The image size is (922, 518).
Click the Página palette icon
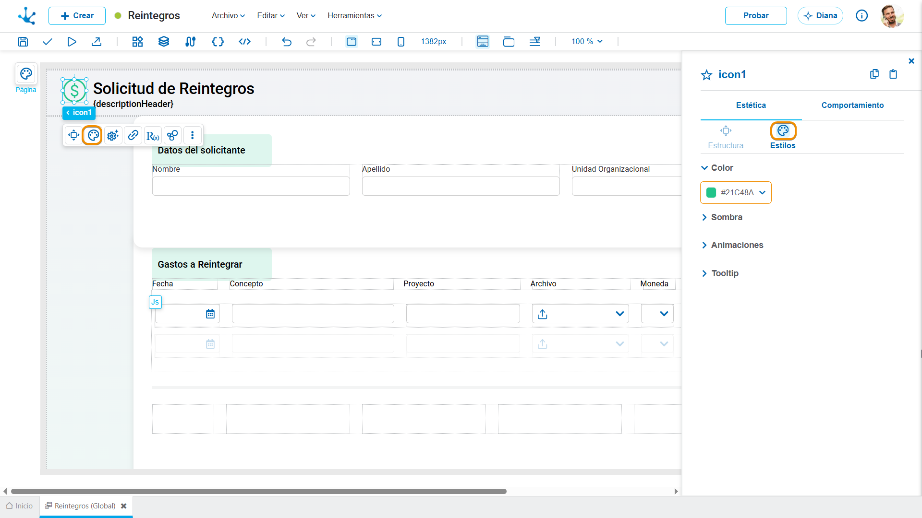coord(26,74)
